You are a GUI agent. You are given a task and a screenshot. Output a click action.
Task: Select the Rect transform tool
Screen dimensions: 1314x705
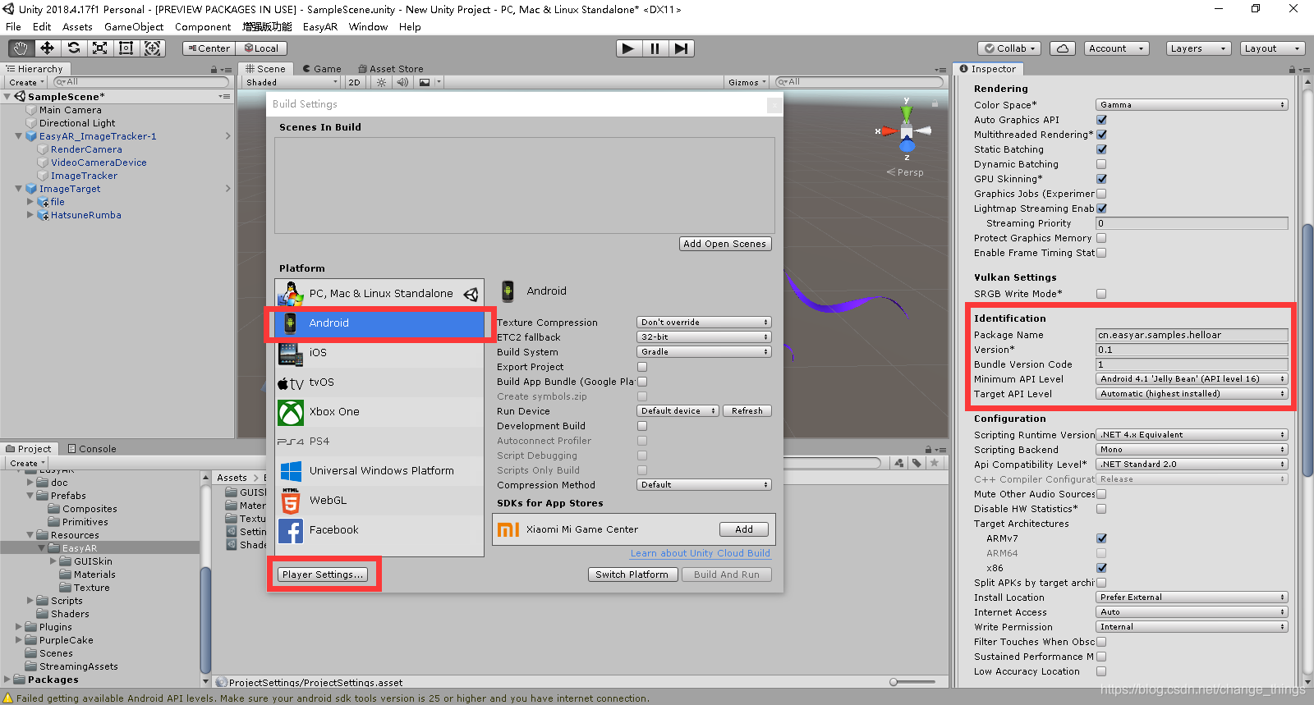pyautogui.click(x=126, y=48)
